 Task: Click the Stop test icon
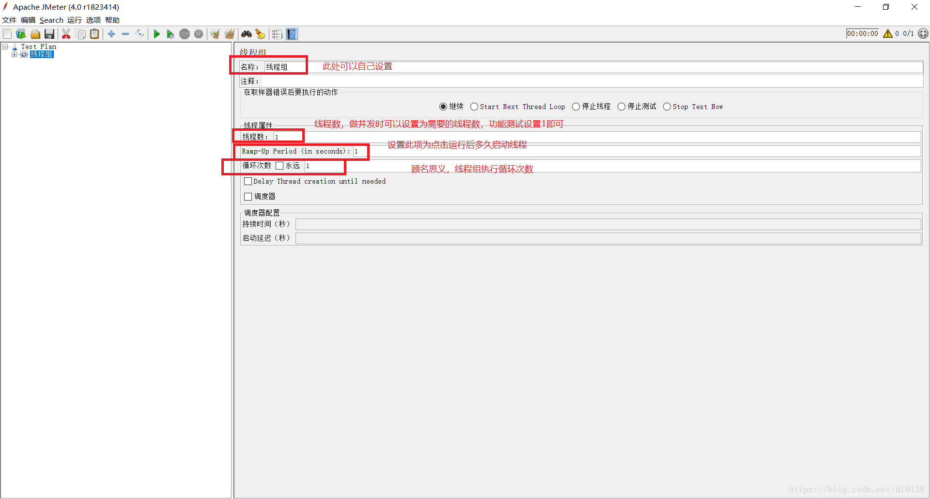[x=185, y=34]
